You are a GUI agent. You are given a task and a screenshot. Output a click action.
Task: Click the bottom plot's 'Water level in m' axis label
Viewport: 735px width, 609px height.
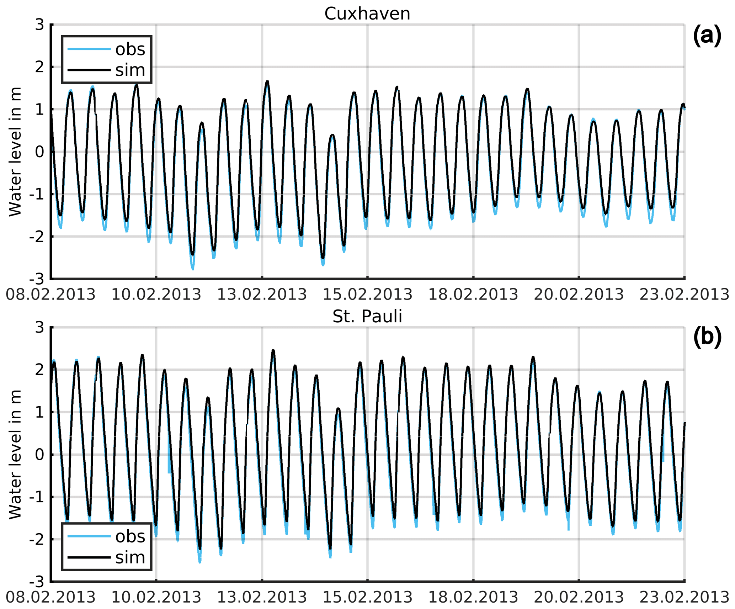pos(15,454)
